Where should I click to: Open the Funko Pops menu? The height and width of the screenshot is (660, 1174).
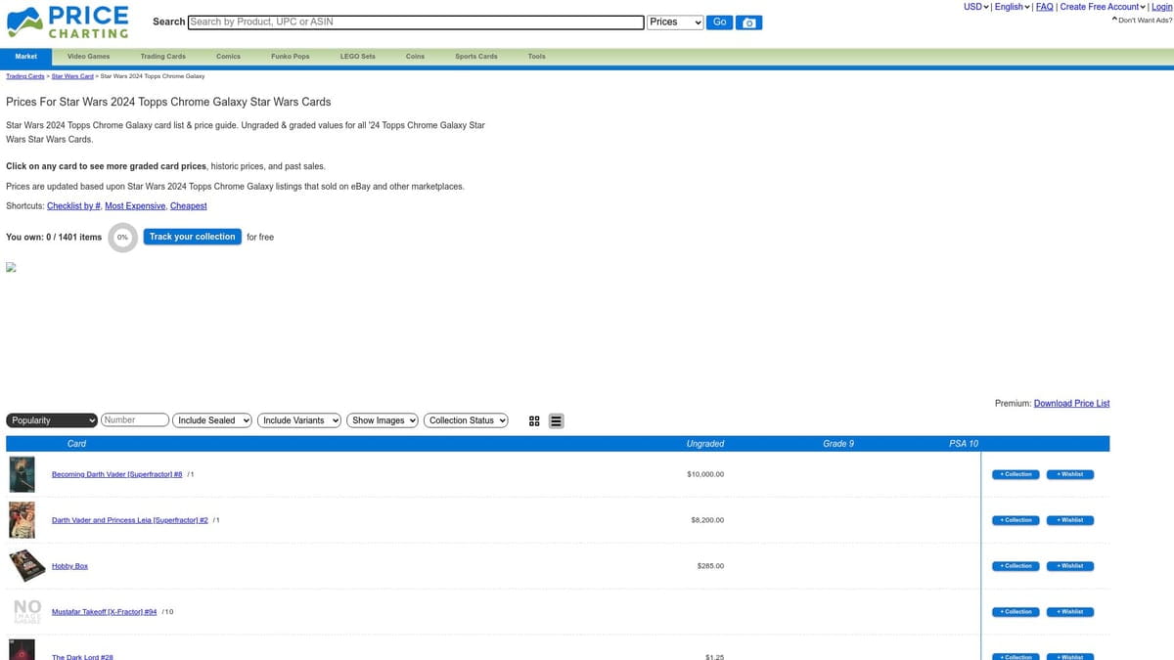(x=290, y=57)
